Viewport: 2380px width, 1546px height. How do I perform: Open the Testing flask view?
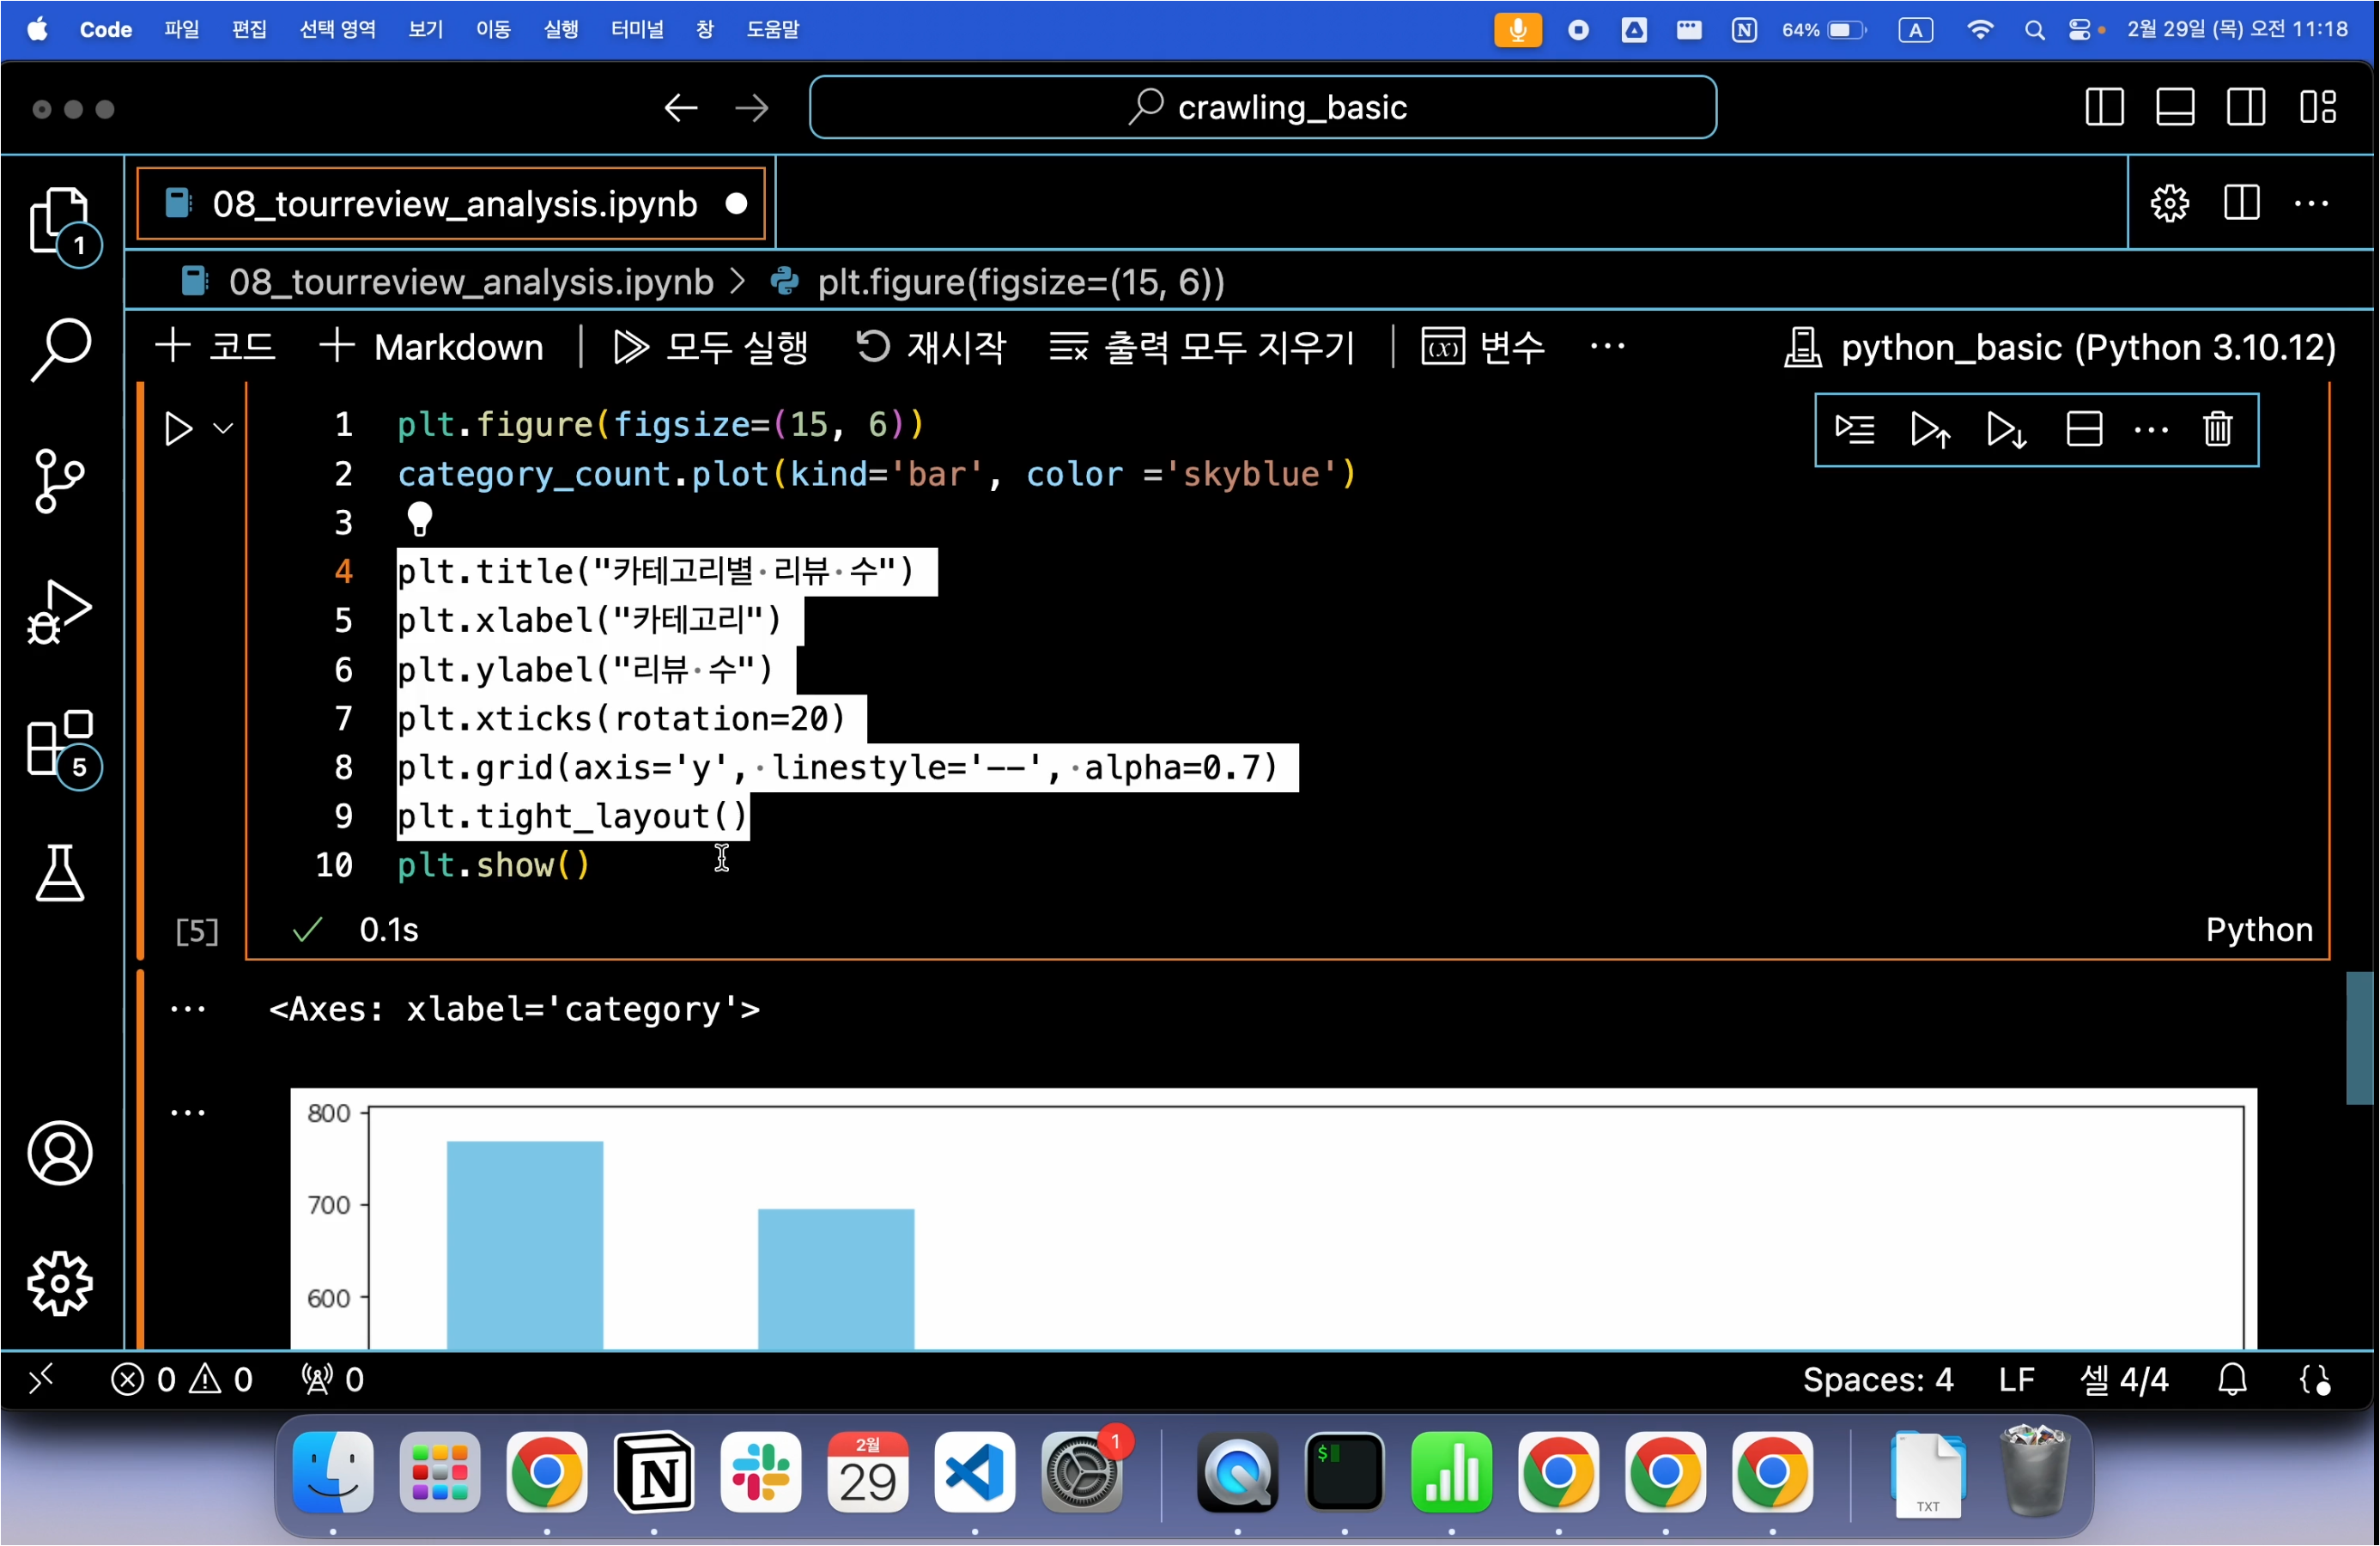(60, 873)
